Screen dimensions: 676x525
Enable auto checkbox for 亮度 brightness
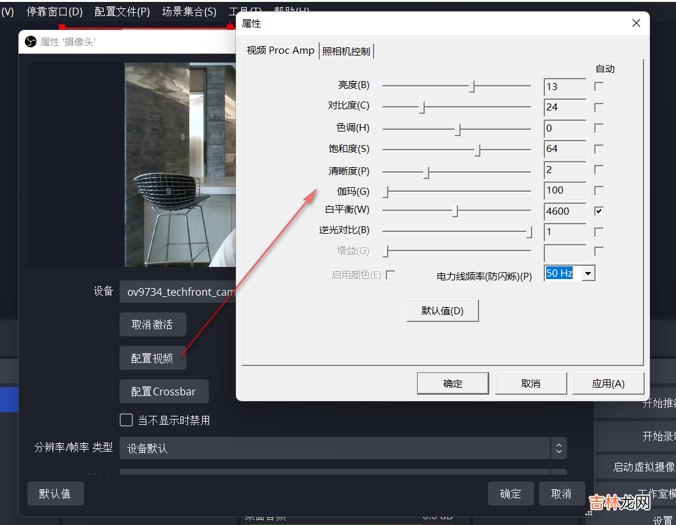click(x=599, y=86)
